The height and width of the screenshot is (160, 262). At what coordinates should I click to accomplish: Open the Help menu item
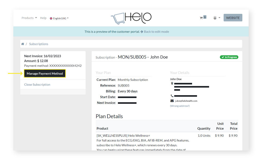[x=43, y=18]
